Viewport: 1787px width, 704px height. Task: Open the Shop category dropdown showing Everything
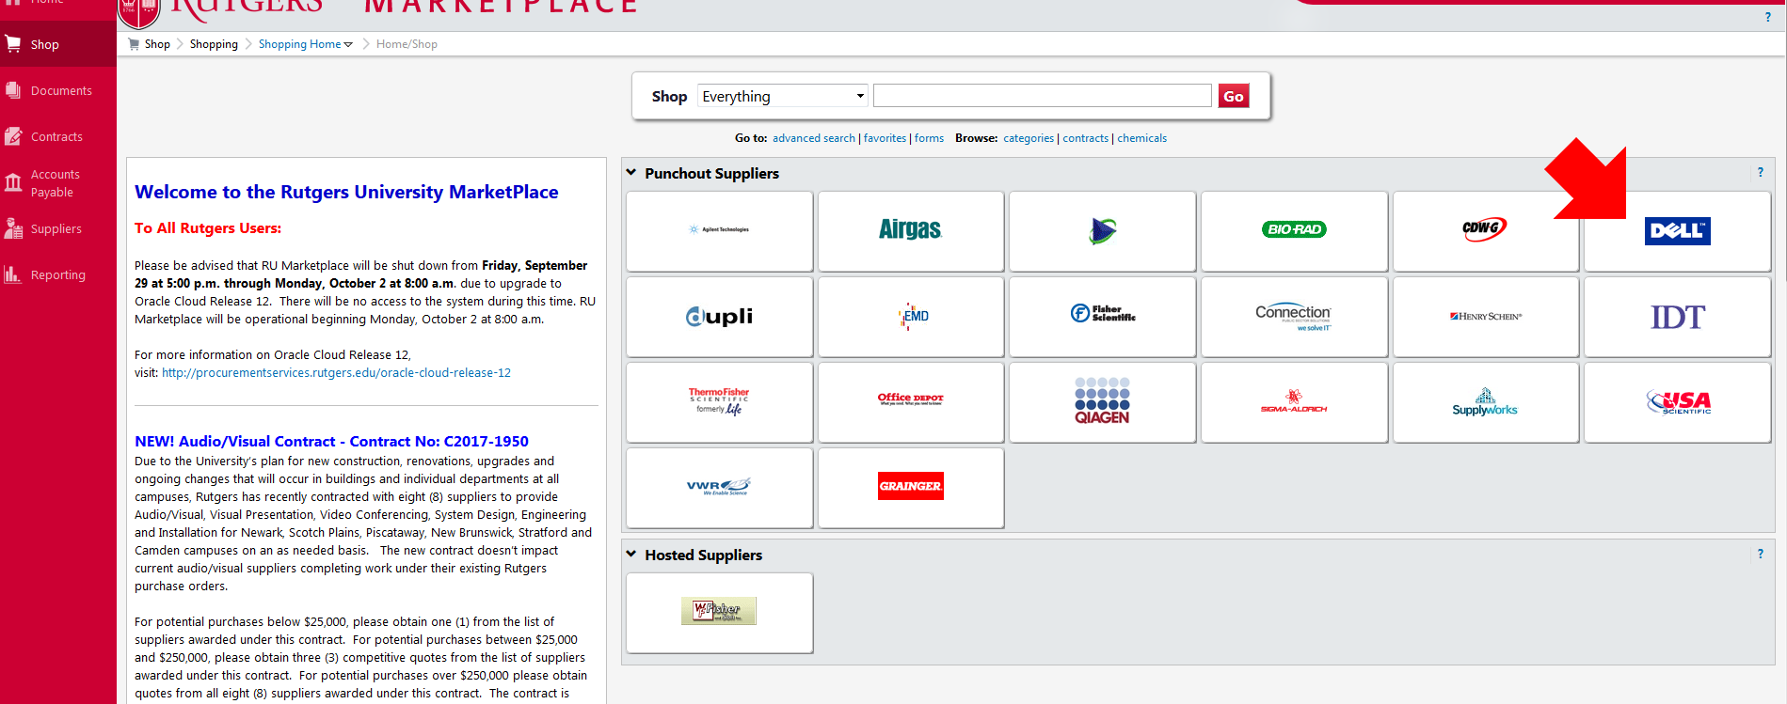(x=782, y=97)
